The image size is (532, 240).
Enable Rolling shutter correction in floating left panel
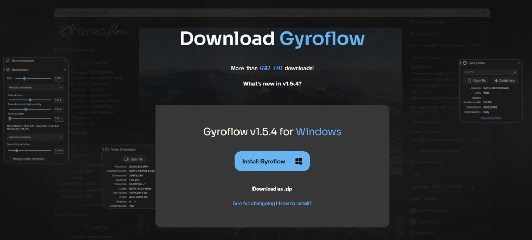tap(9, 159)
